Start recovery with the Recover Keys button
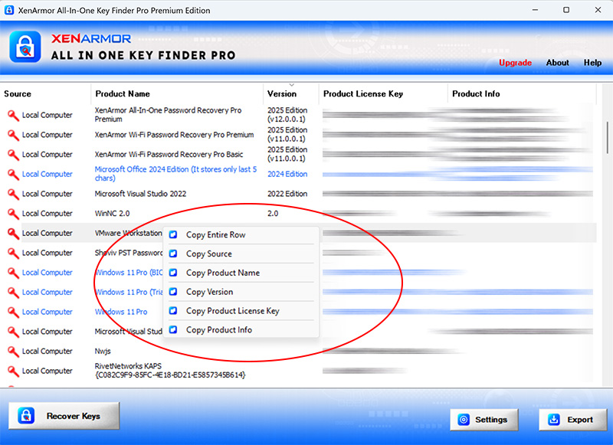Screen dimensions: 613x445 point(64,416)
